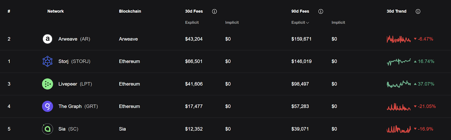The image size is (451, 140).
Task: Click the green Livepeer logo icon
Action: click(47, 84)
